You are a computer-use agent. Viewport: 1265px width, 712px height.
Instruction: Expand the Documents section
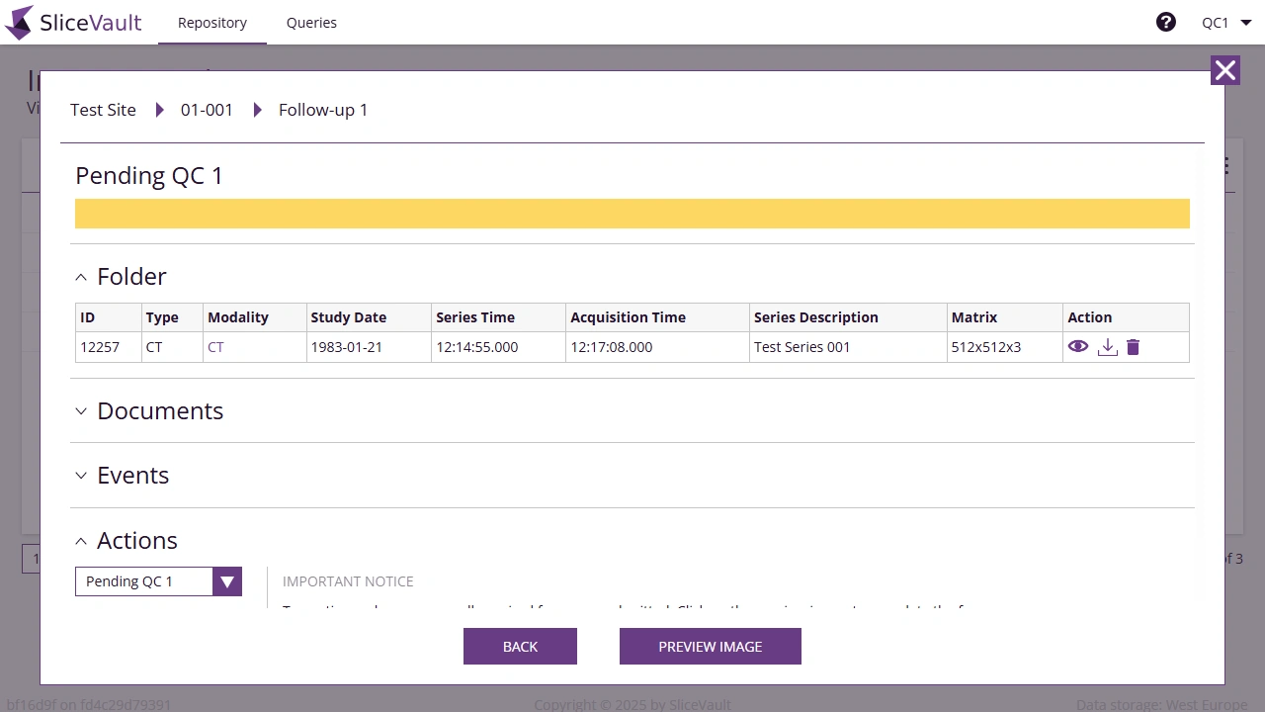pos(82,411)
